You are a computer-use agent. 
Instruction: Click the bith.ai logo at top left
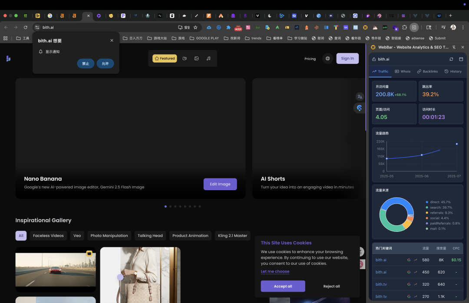[x=8, y=58]
